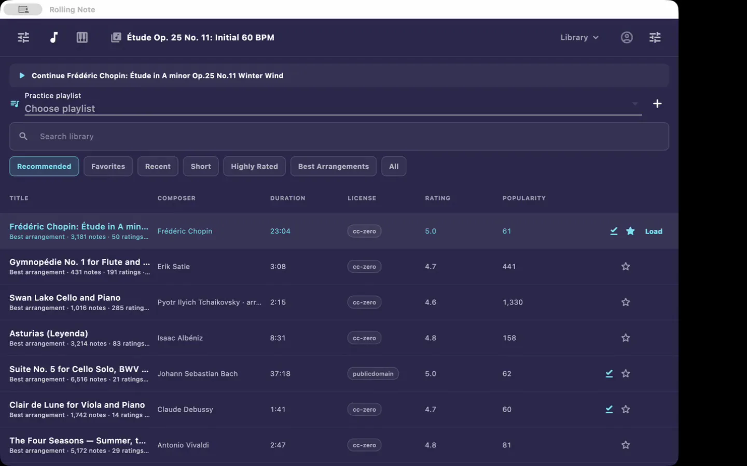Select the Favorites filter tab
747x466 pixels.
[108, 166]
